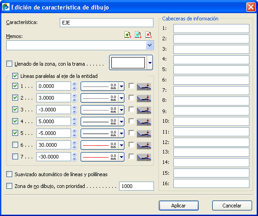This screenshot has height=216, width=258.
Task: Click the trama fill pattern swatch
Action: (x=128, y=63)
